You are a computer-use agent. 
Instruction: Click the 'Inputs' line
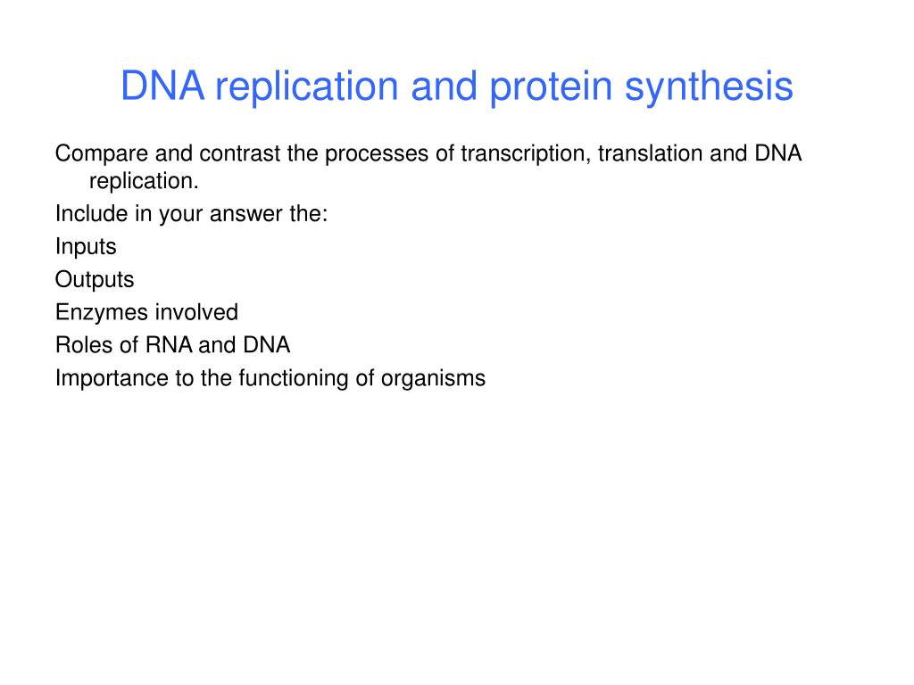[x=86, y=246]
